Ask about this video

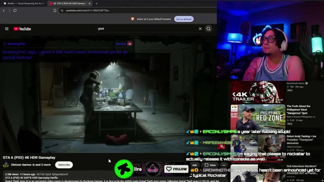tap(194, 165)
